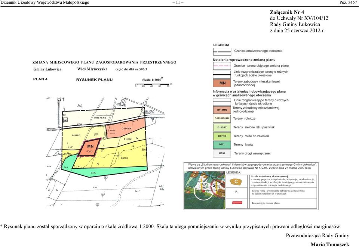This screenshot has height=247, width=359.
Task: Click 'Granica analizowanego otoczenia' legend text
Action: pos(258,51)
